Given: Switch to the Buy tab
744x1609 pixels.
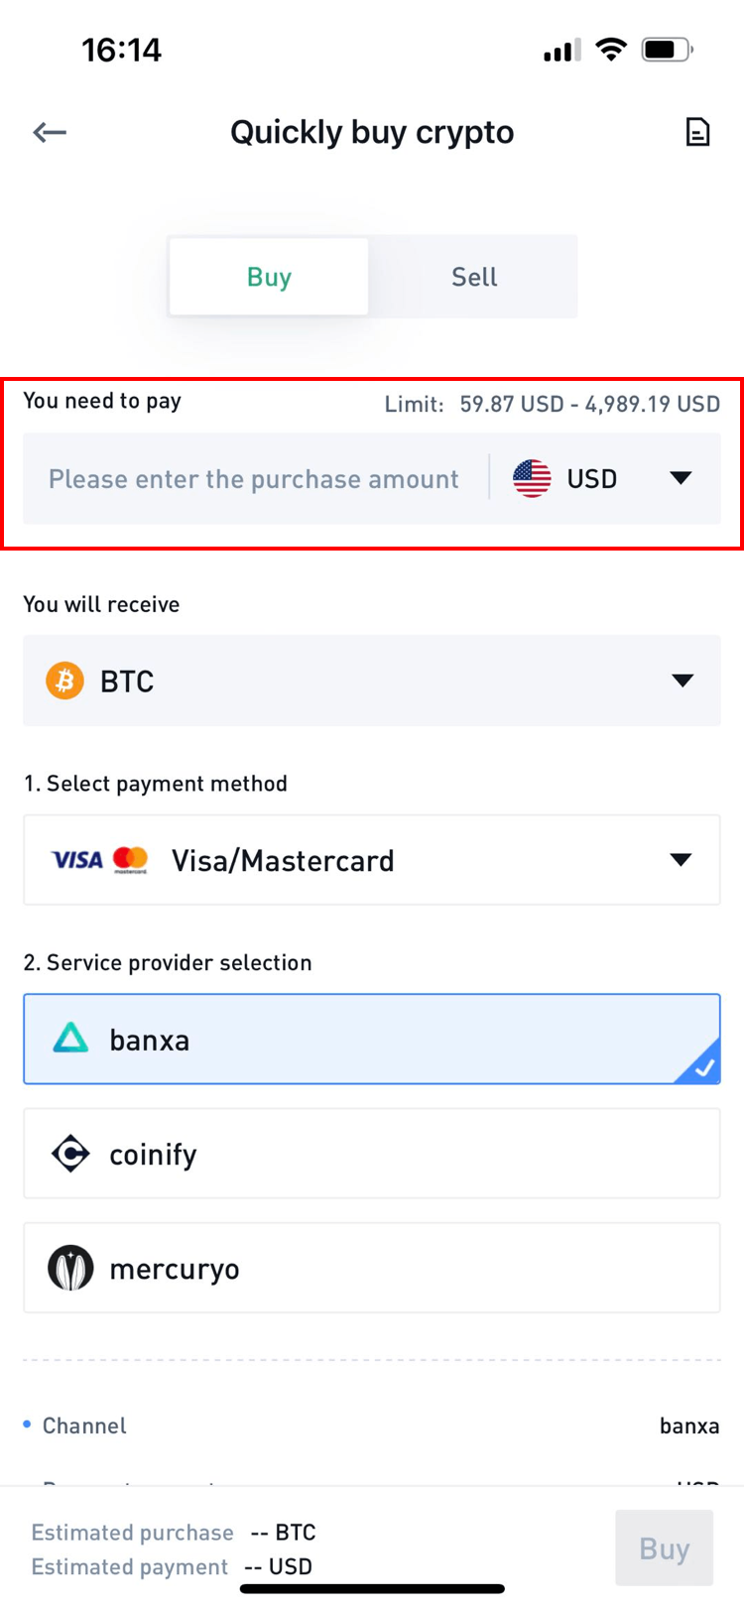Looking at the screenshot, I should (269, 277).
